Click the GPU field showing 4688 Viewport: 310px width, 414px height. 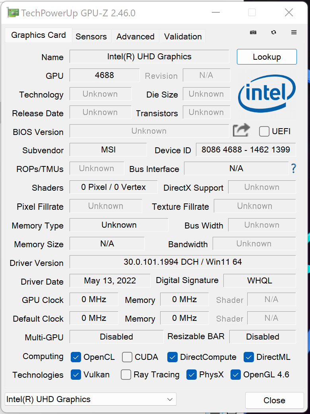pyautogui.click(x=105, y=75)
